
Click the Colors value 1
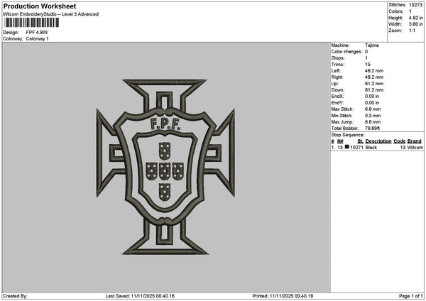[x=410, y=11]
